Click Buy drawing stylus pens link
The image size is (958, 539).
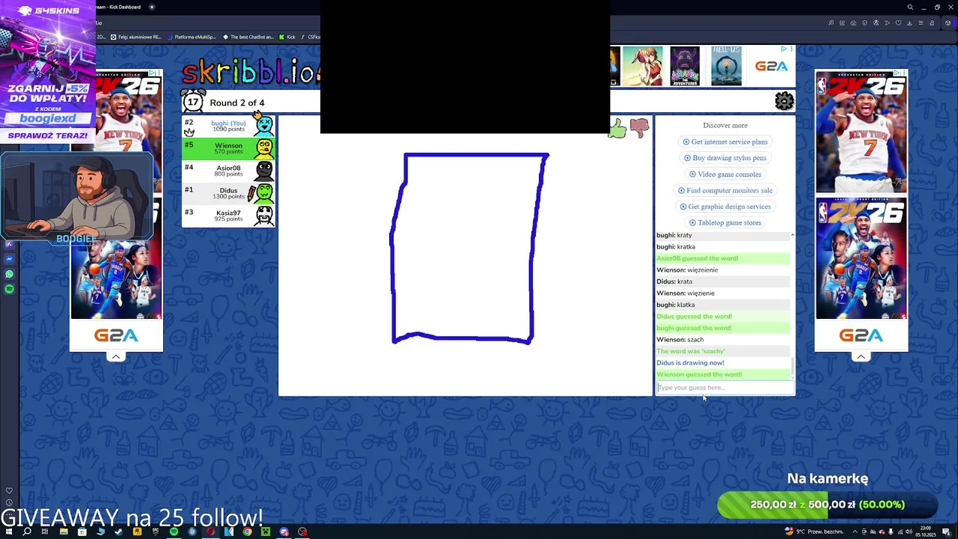click(x=724, y=158)
